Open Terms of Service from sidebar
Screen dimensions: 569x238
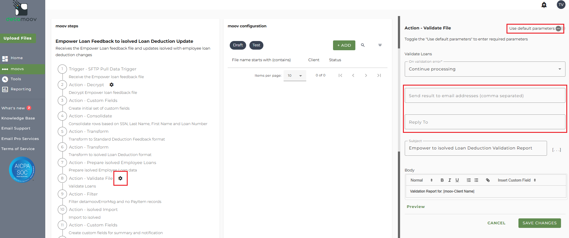[18, 149]
